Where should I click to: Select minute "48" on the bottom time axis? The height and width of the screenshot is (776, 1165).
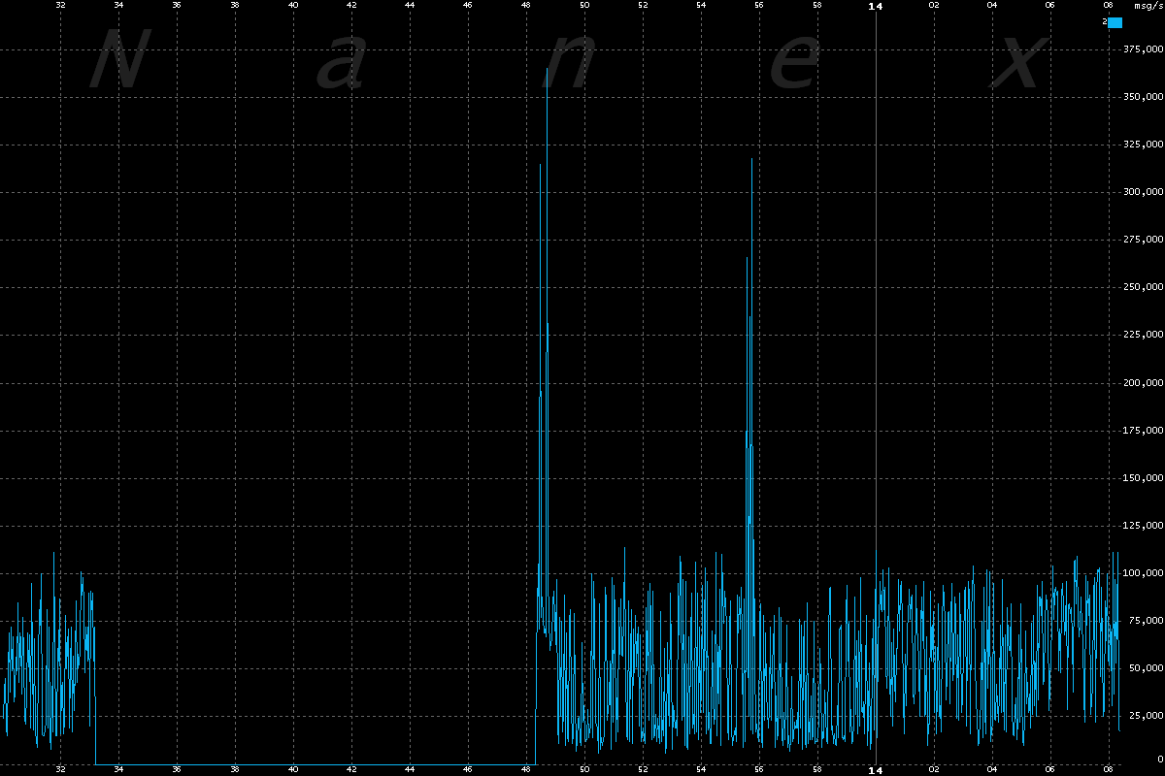click(x=526, y=770)
